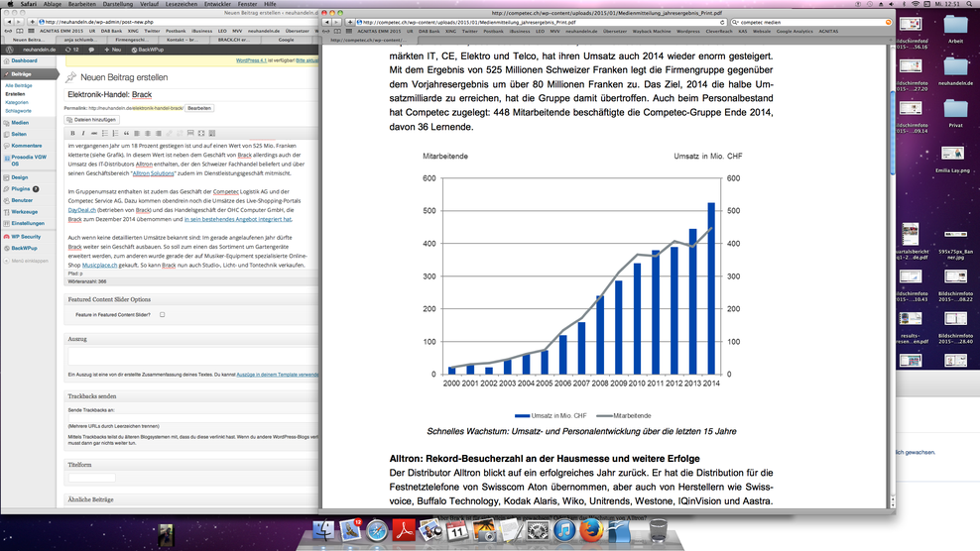The image size is (980, 551).
Task: Toggle distraction-free fullscreen mode in editor
Action: 201,133
